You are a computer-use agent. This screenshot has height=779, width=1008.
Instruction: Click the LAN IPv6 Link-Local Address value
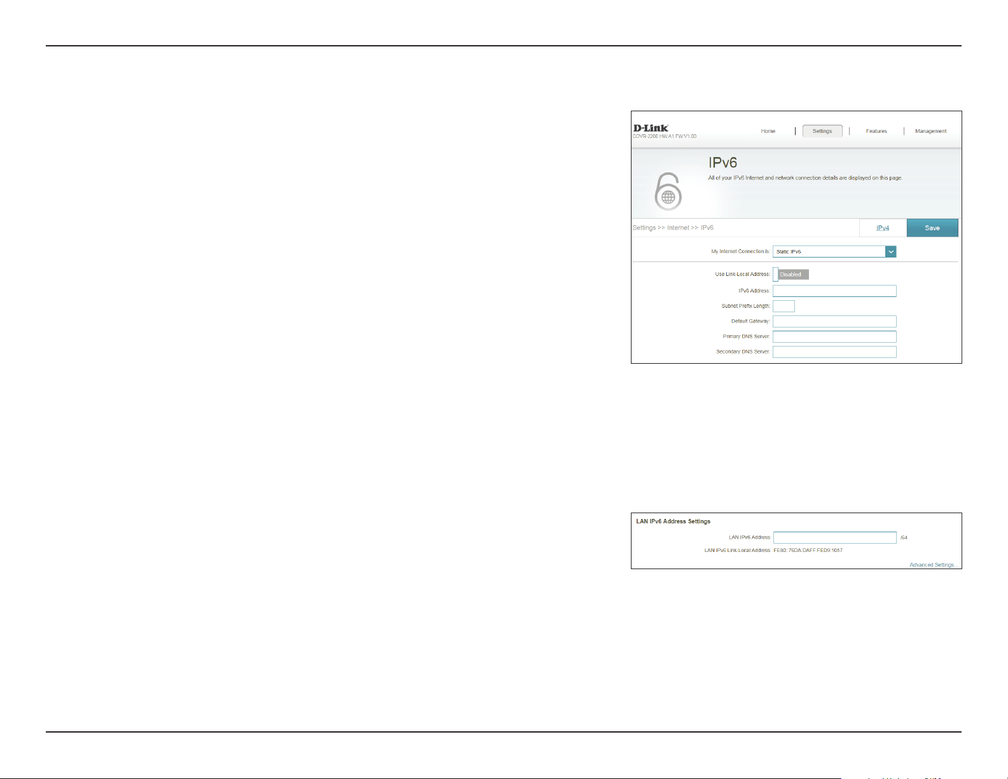tap(808, 550)
